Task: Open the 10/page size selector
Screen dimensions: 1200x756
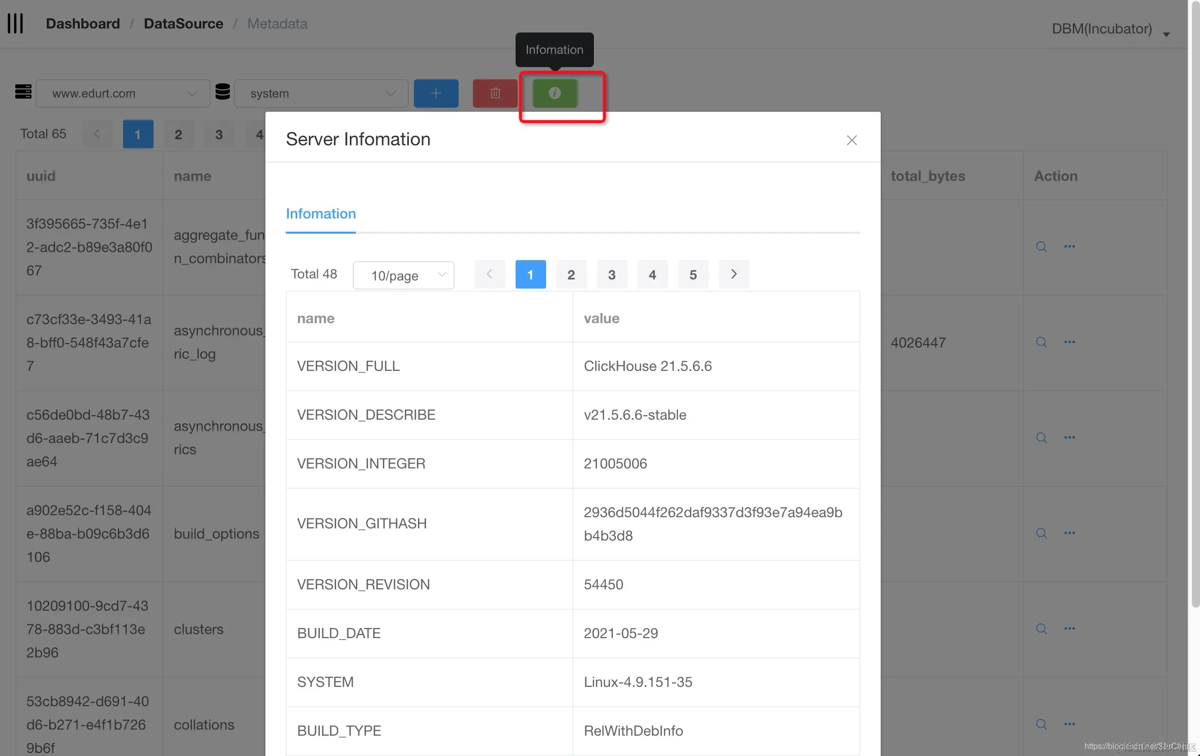Action: click(403, 275)
